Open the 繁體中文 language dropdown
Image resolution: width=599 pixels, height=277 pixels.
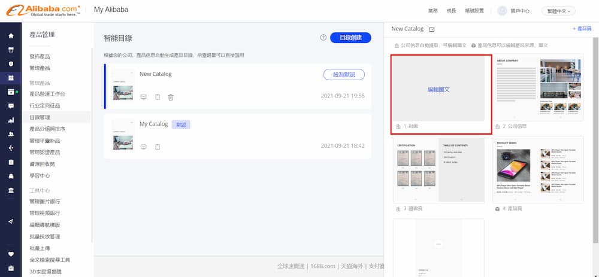pyautogui.click(x=558, y=11)
